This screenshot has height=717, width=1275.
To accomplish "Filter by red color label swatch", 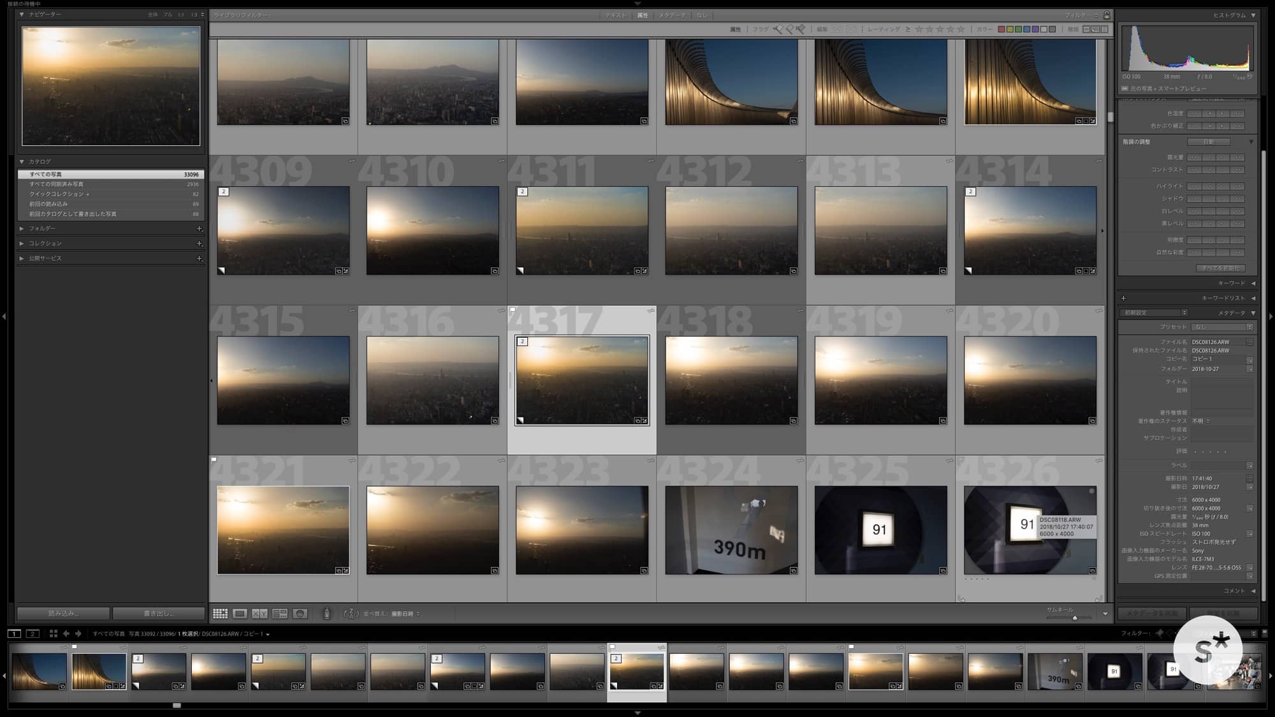I will (1002, 29).
